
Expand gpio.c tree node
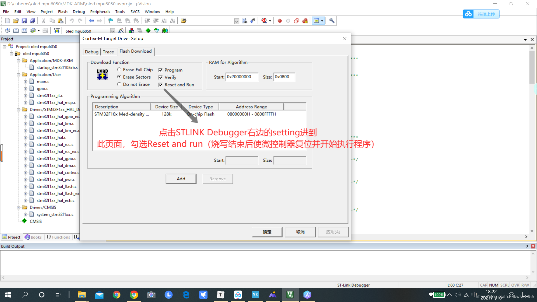[x=25, y=88]
